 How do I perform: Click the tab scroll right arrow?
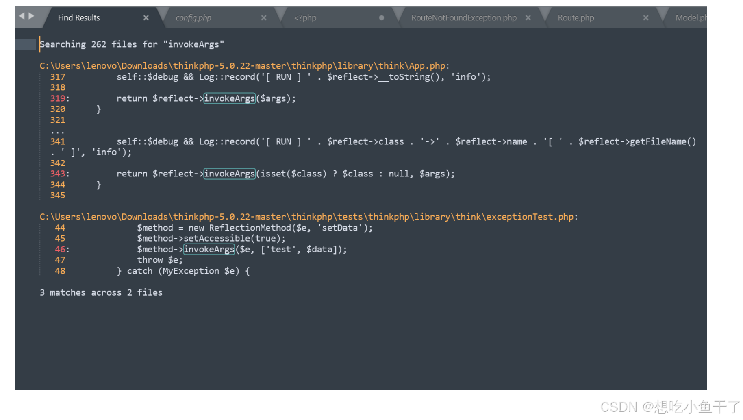click(31, 16)
